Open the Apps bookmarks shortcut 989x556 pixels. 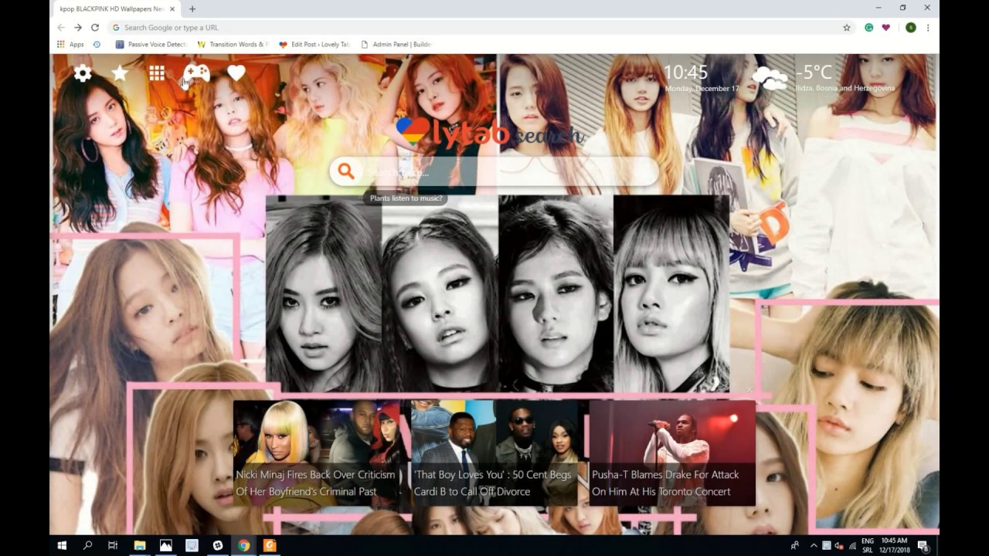tap(70, 44)
